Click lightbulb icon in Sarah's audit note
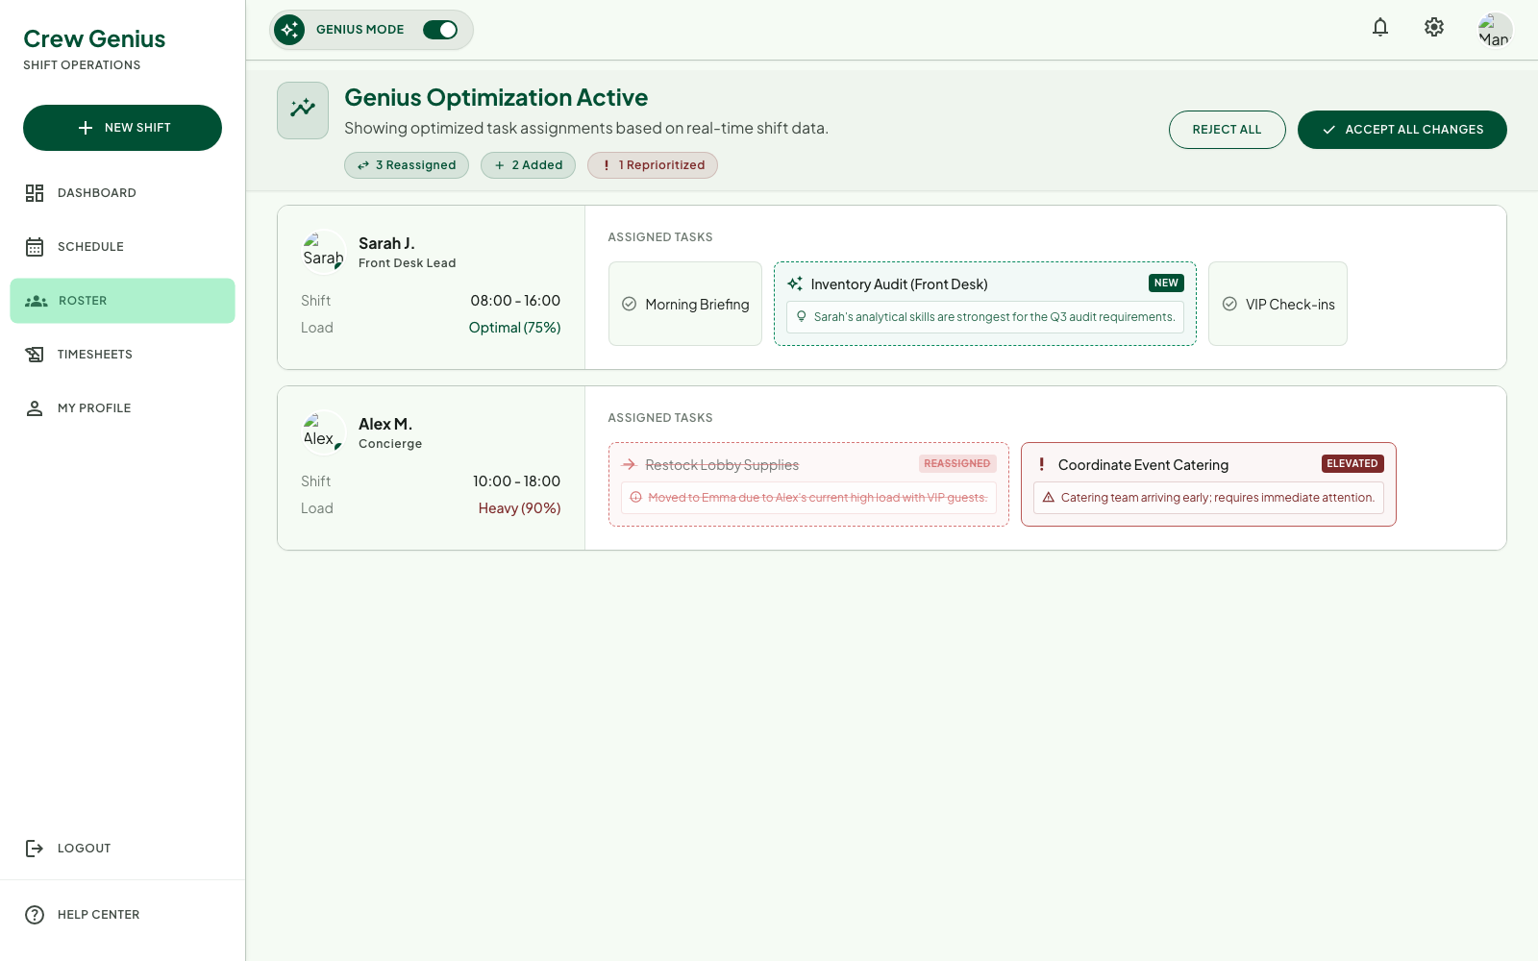 point(802,316)
